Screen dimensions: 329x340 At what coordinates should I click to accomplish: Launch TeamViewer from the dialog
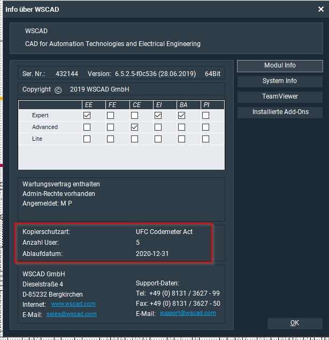pyautogui.click(x=280, y=96)
